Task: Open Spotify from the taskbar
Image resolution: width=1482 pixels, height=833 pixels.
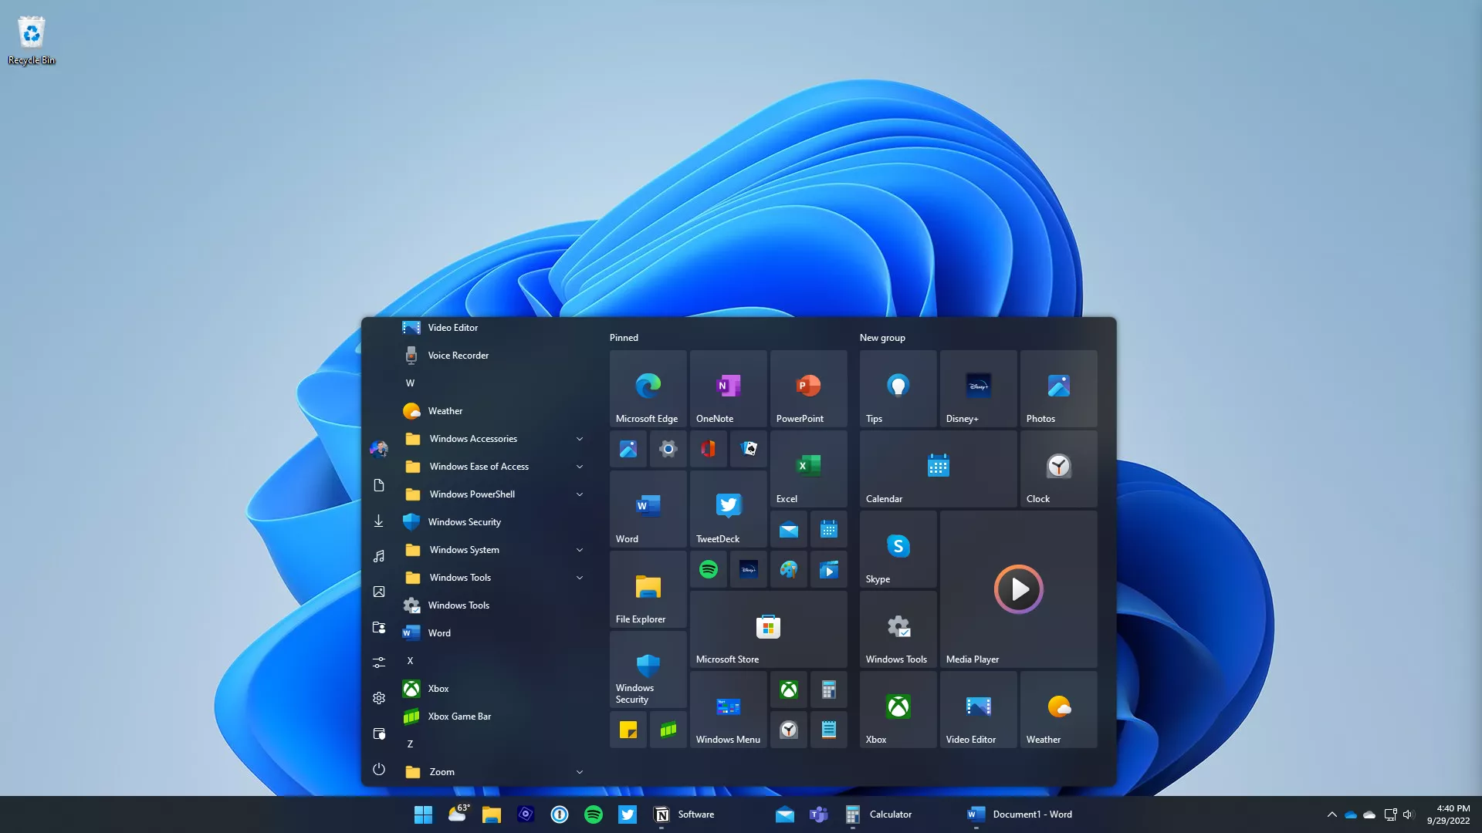Action: (593, 814)
